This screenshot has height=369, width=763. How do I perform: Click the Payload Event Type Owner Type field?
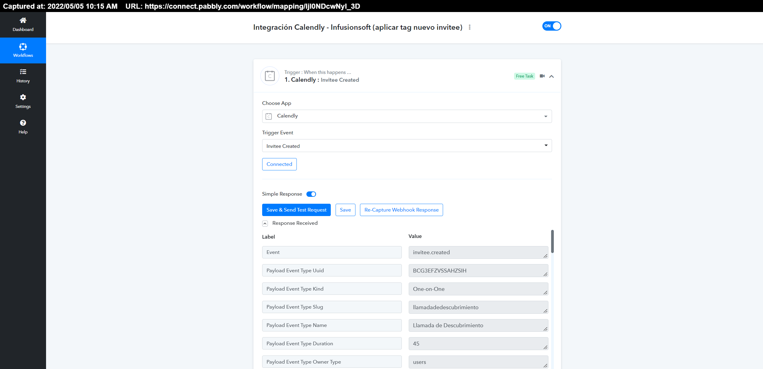[x=332, y=362]
